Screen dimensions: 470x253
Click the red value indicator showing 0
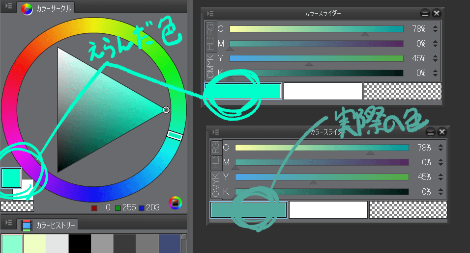point(101,207)
